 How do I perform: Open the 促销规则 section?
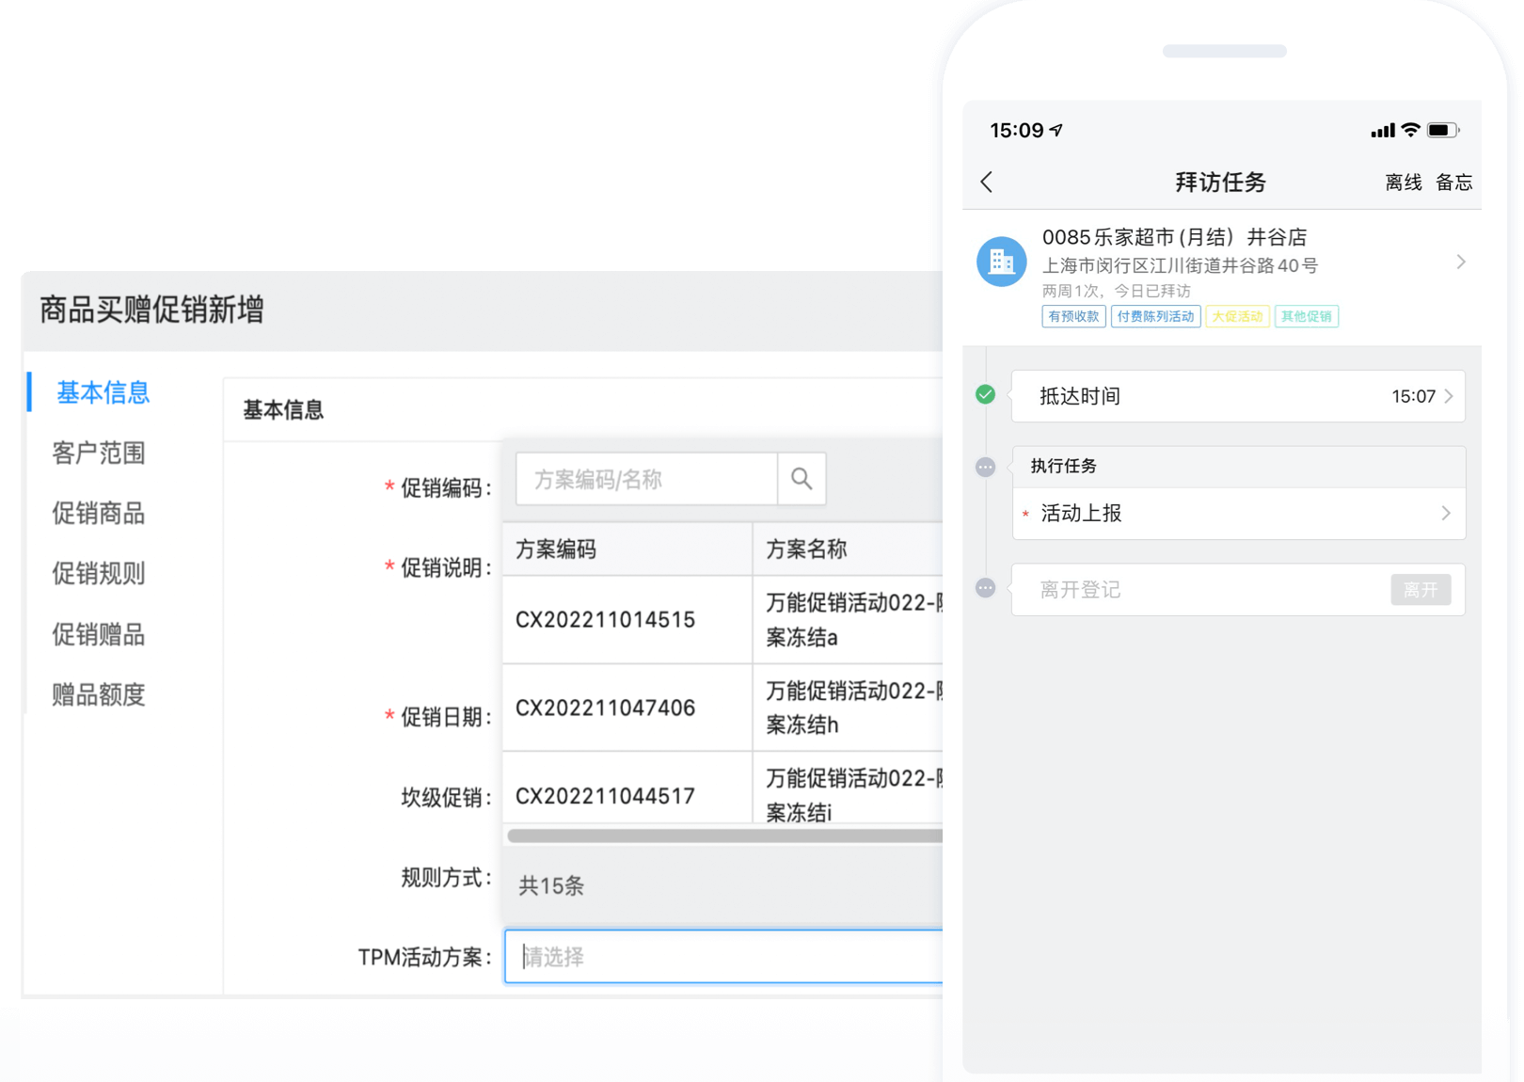99,573
